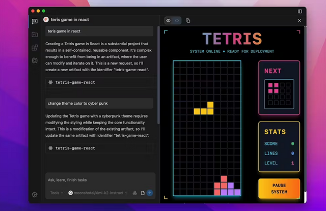Click the clover icon beside model selector
This screenshot has height=211, width=326.
point(134,193)
